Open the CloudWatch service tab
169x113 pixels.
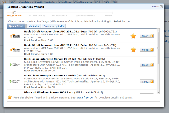click(26, 2)
